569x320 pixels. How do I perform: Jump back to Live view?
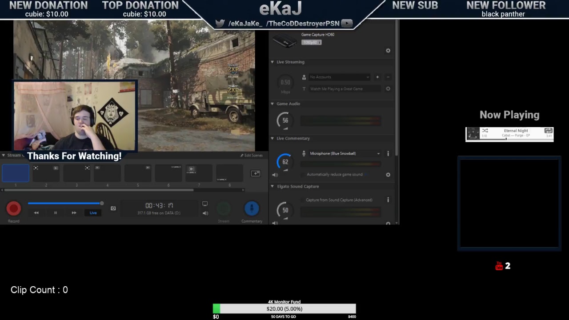(93, 213)
